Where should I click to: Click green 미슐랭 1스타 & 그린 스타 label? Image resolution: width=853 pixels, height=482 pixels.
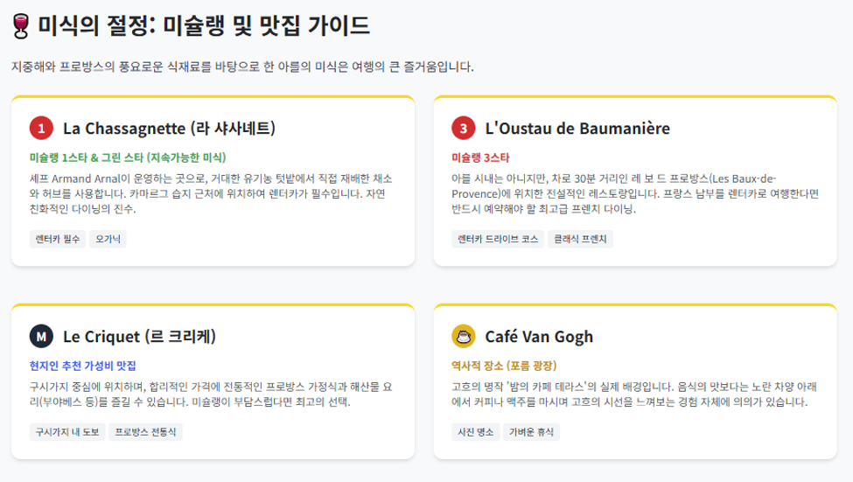(128, 157)
